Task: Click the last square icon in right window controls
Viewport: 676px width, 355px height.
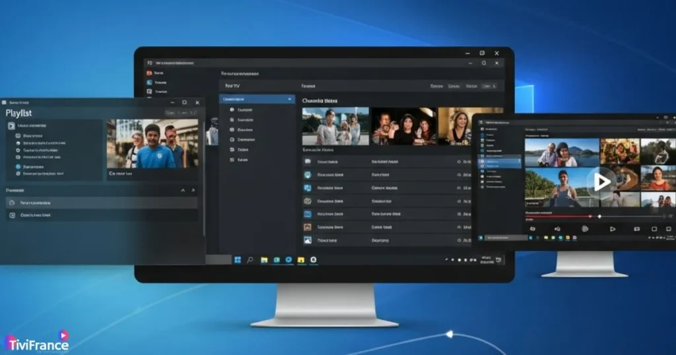Action: [x=669, y=229]
